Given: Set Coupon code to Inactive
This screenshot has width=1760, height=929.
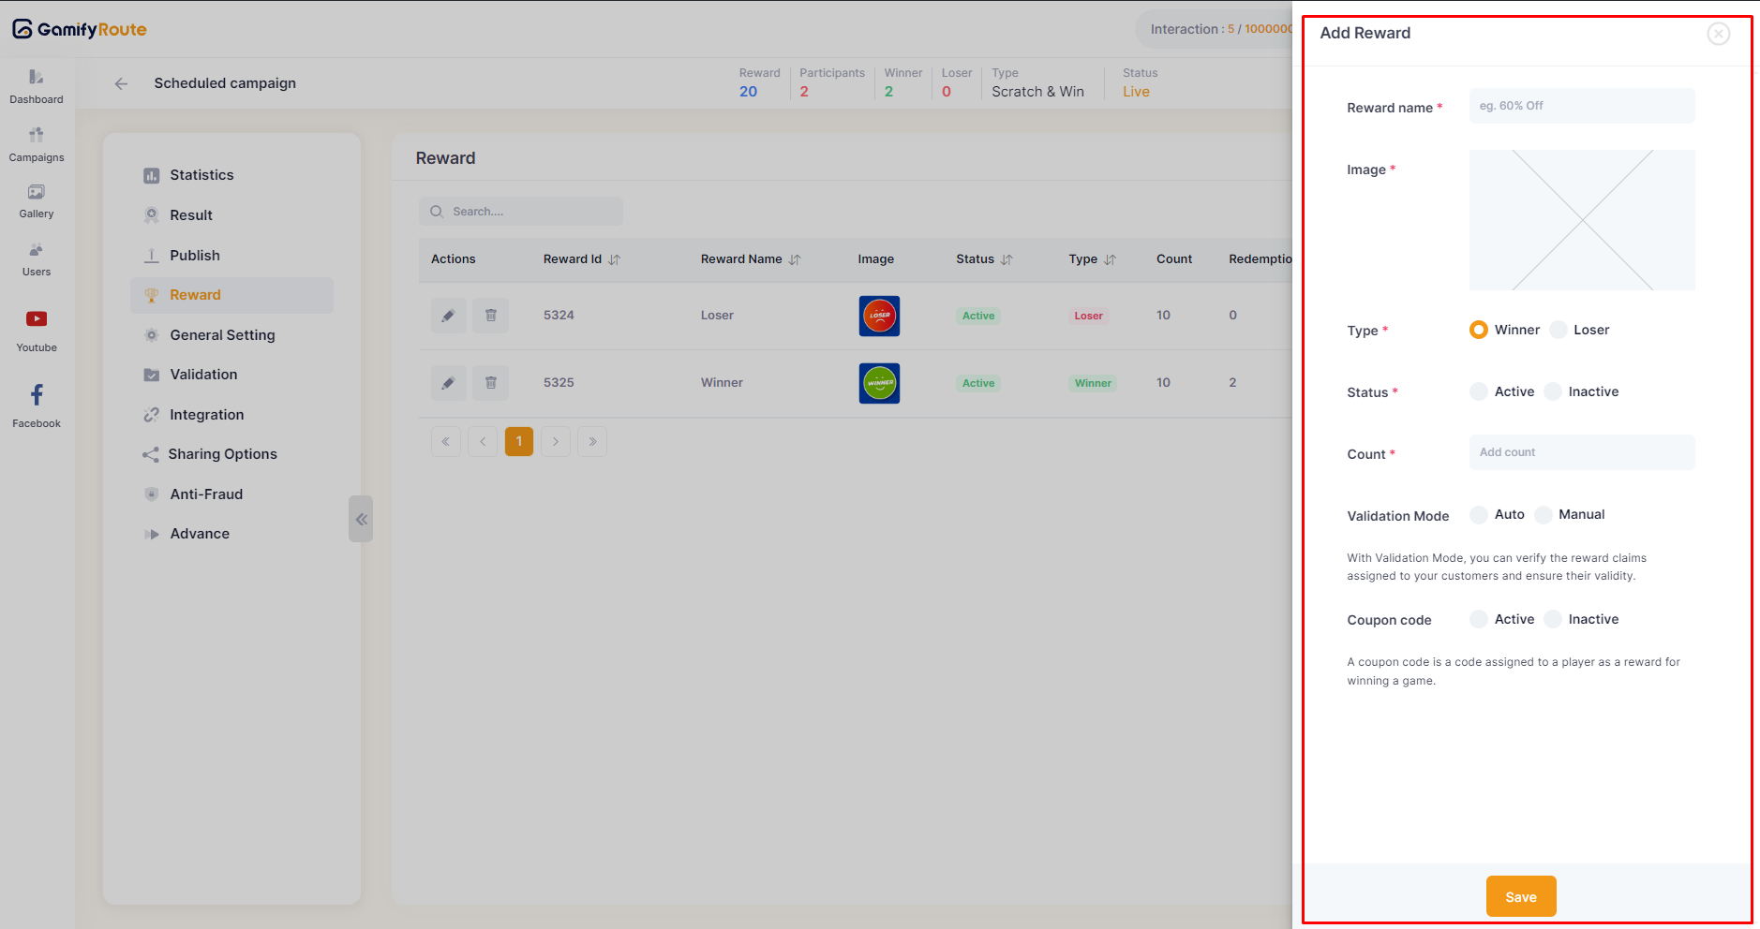Looking at the screenshot, I should [x=1553, y=619].
